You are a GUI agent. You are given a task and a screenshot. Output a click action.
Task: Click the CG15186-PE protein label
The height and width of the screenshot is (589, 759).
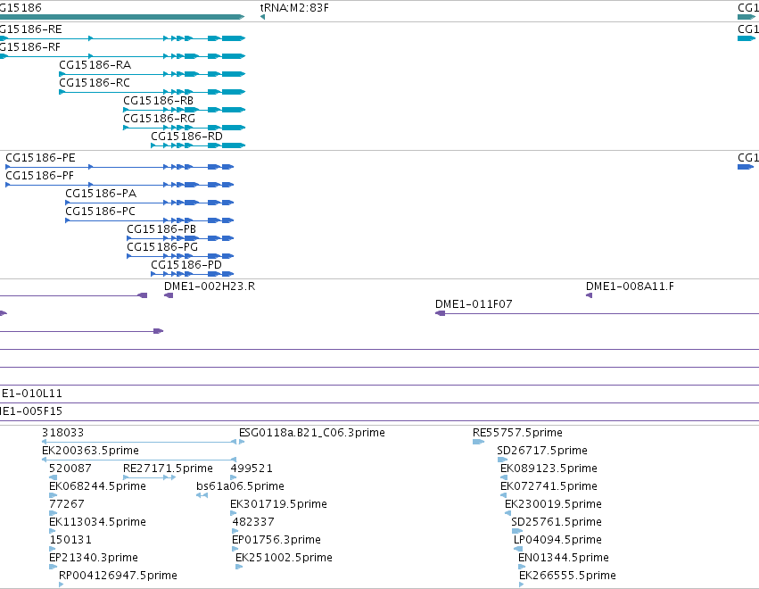pos(41,158)
